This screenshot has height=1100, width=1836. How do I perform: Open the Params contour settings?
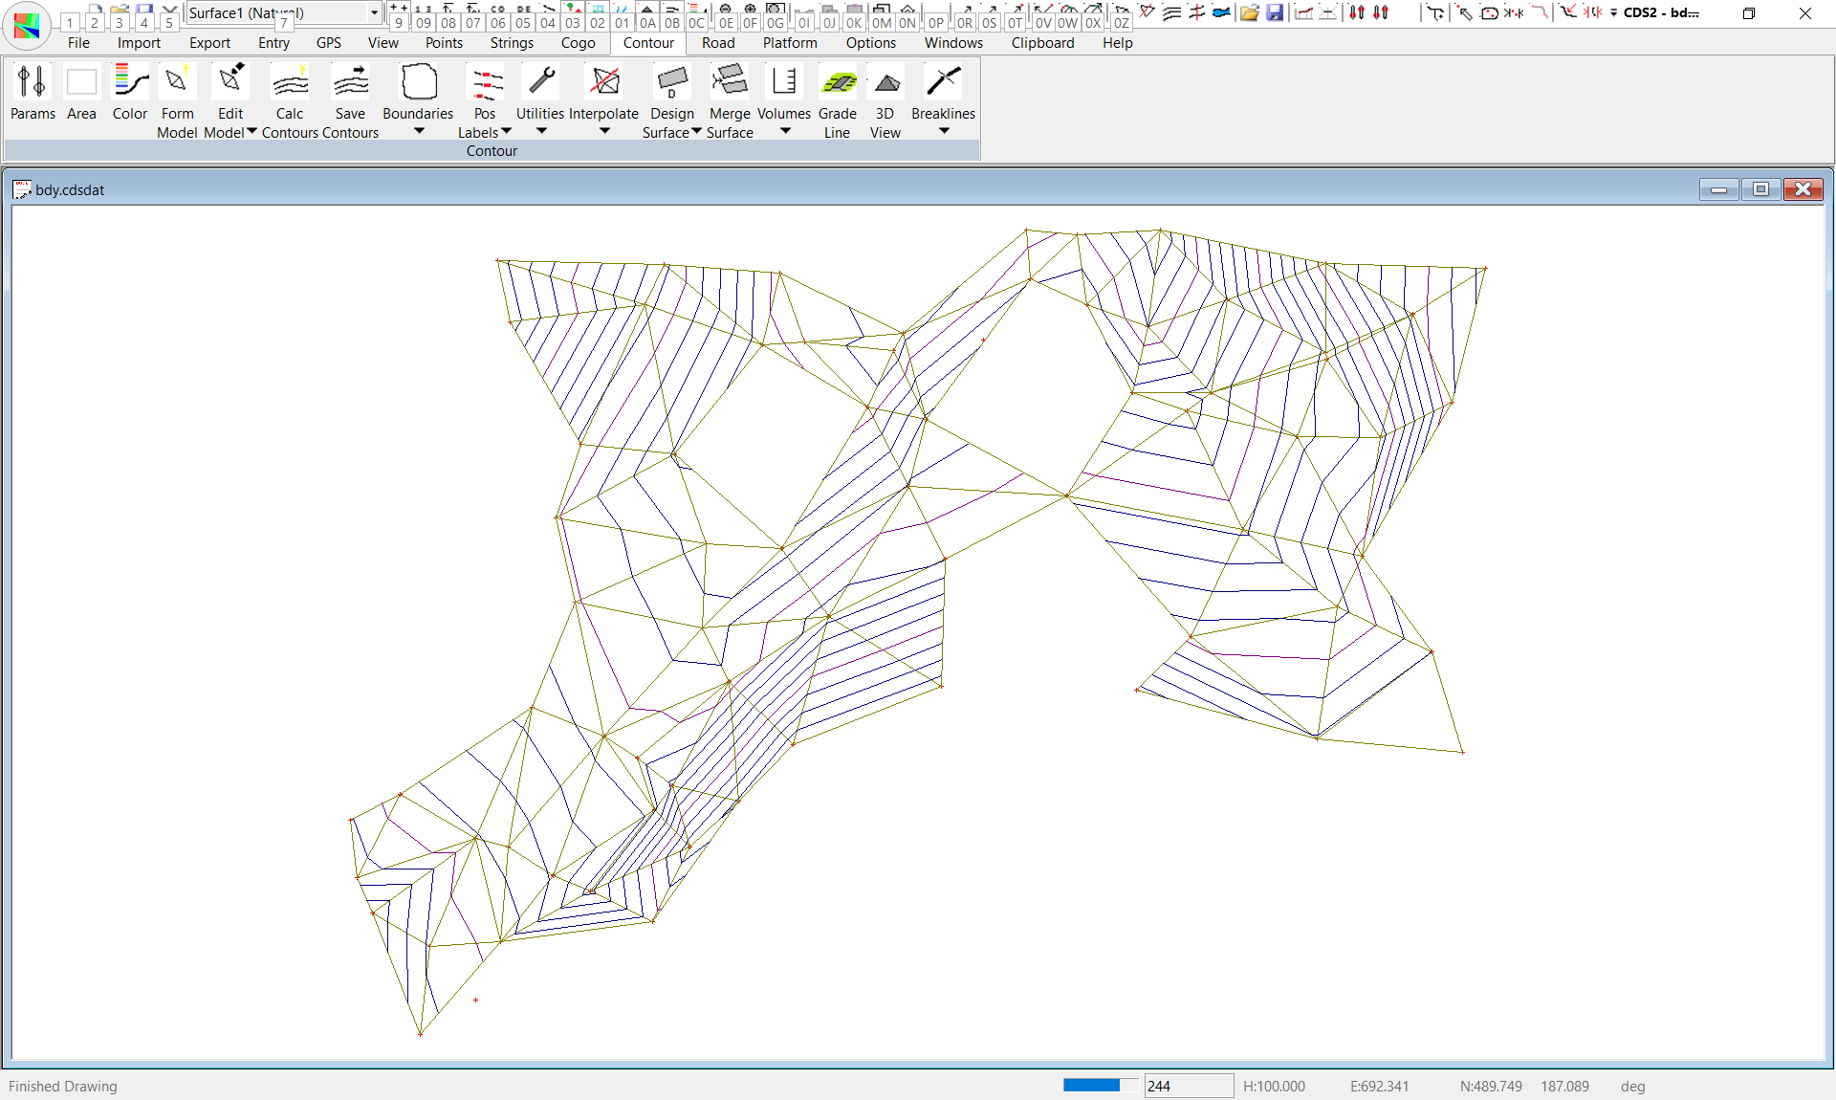pyautogui.click(x=33, y=83)
